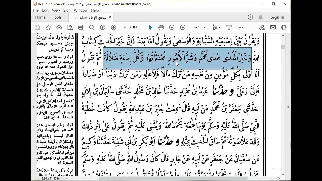Select the Selection arrow tool
322x181 pixels.
point(150,27)
